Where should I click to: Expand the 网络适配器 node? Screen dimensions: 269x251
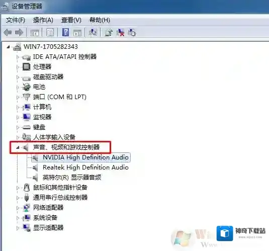(18, 208)
